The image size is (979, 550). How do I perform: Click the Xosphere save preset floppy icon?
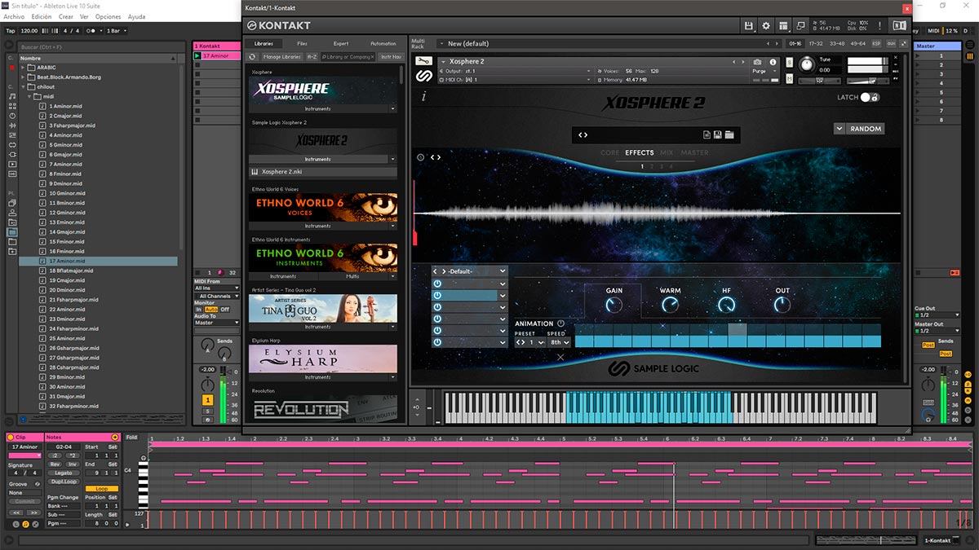[717, 134]
